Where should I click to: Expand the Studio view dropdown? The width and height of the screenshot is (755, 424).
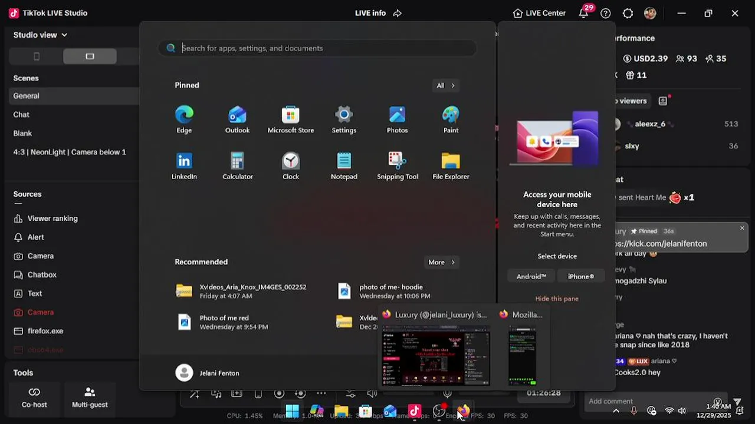[40, 35]
